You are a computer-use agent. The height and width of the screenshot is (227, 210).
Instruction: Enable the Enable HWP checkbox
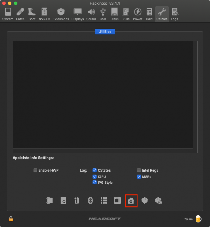click(x=35, y=170)
